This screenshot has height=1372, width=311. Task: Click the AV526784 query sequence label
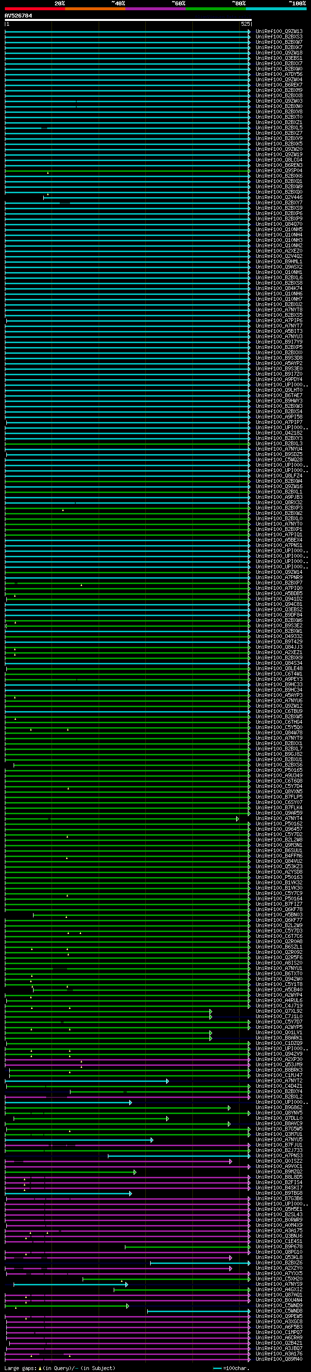click(x=18, y=16)
